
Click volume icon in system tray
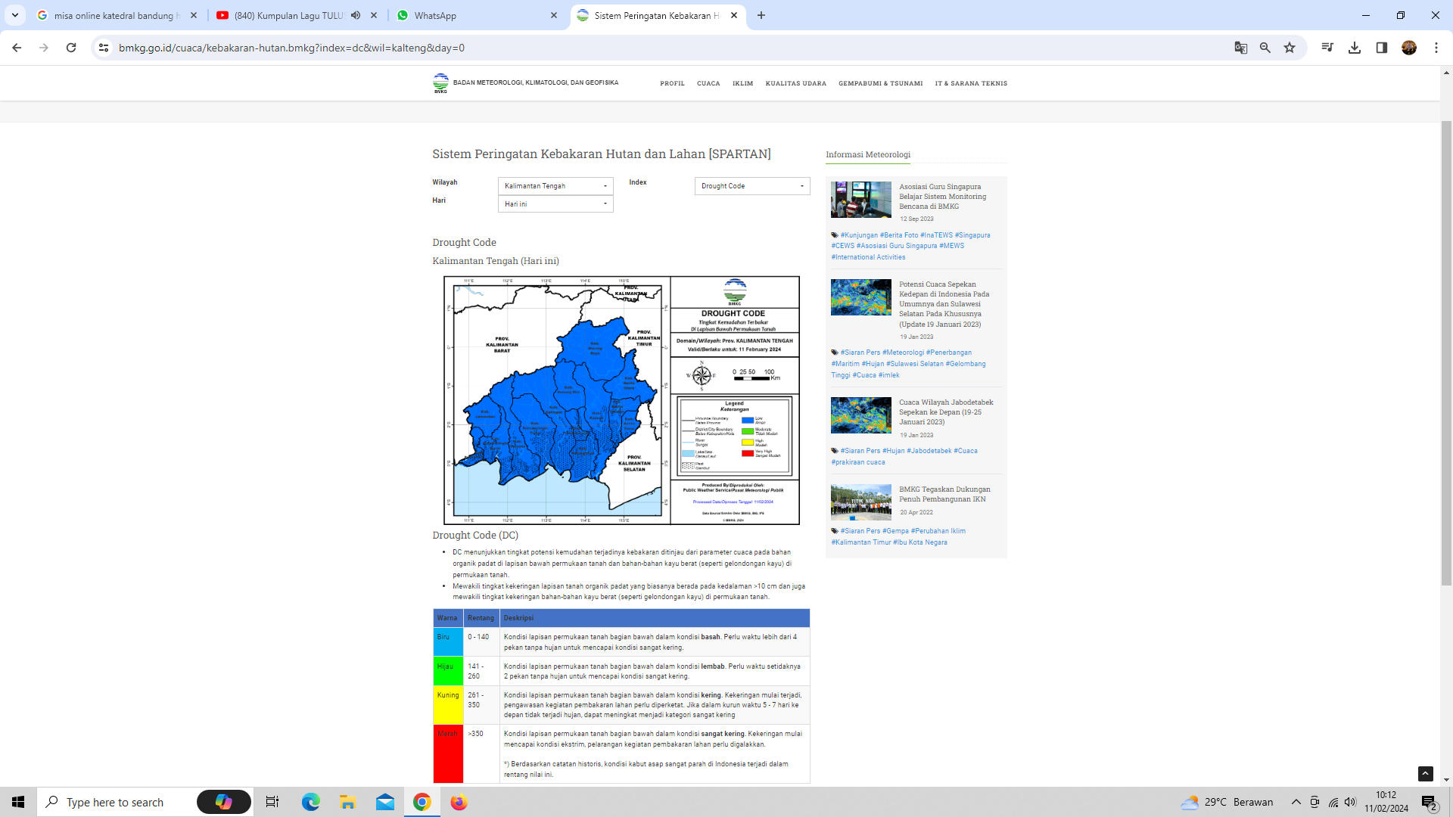click(1351, 802)
